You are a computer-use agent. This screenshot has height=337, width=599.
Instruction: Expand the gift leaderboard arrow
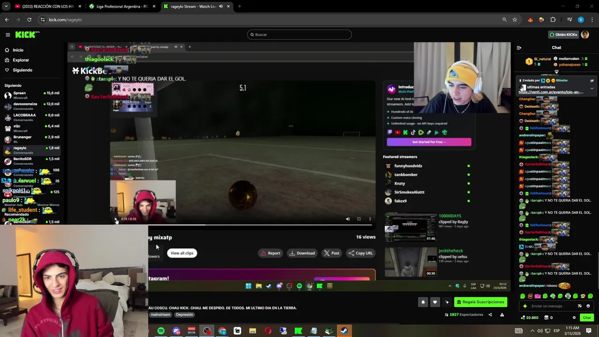tap(556, 72)
